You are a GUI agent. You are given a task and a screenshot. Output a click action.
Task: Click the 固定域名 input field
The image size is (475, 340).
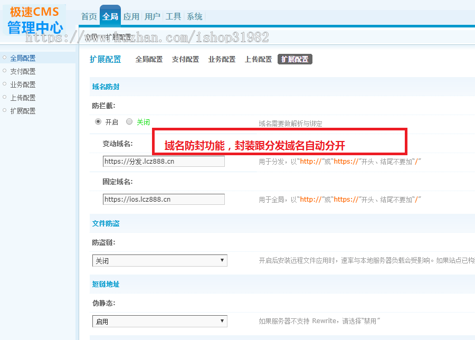point(164,199)
